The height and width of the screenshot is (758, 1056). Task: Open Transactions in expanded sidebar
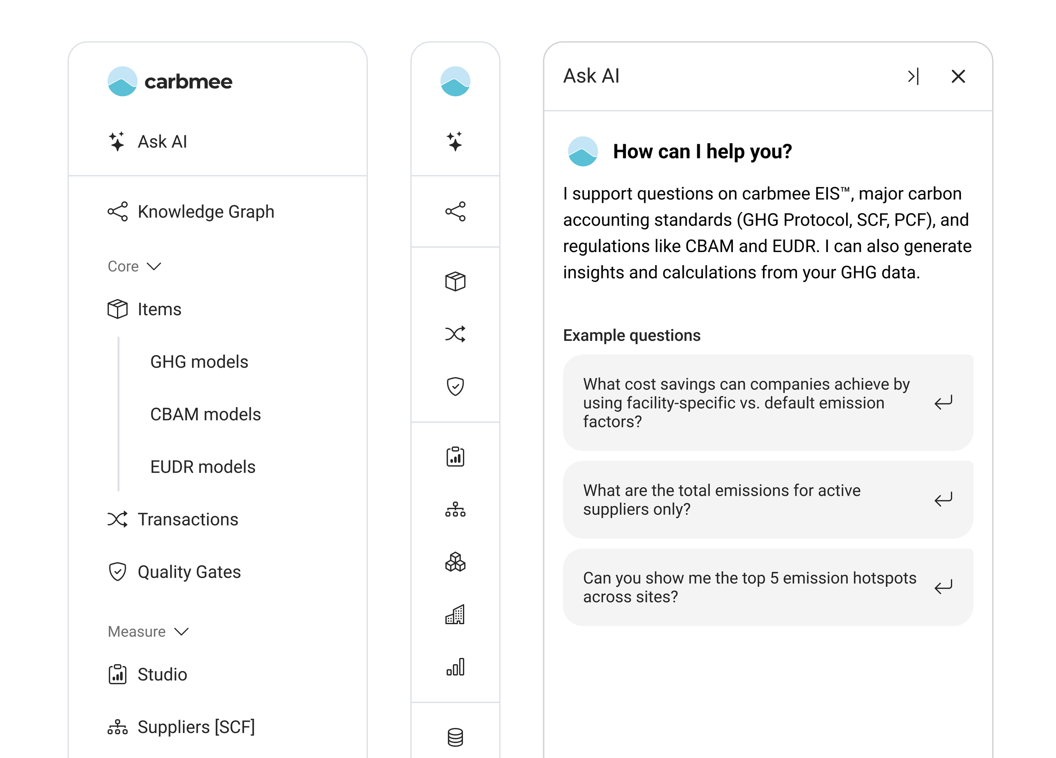pos(173,519)
